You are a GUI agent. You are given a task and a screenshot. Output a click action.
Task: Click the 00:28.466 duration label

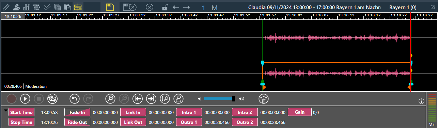pyautogui.click(x=13, y=86)
